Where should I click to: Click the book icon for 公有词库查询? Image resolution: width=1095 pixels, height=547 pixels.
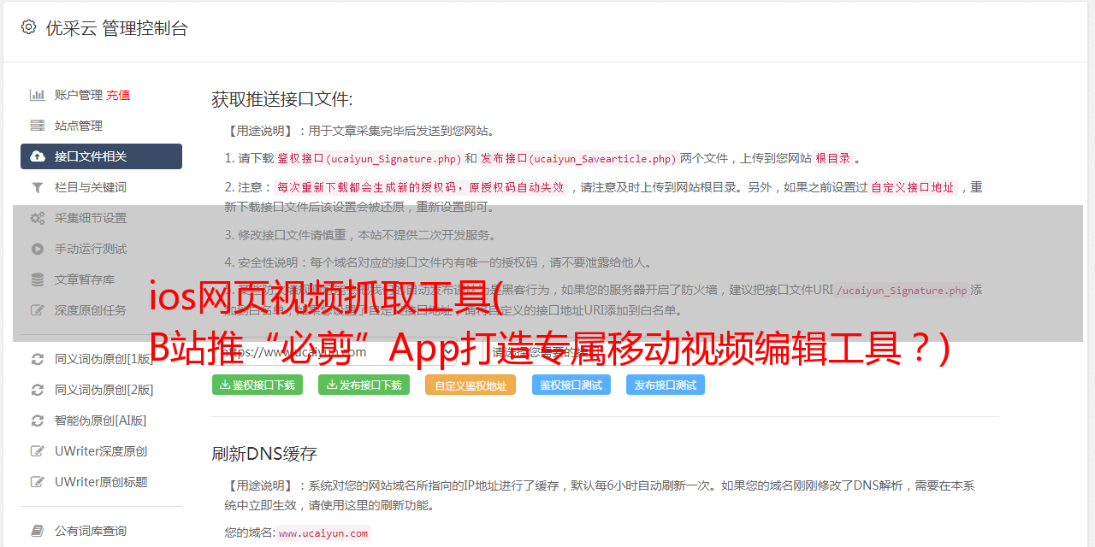[38, 531]
